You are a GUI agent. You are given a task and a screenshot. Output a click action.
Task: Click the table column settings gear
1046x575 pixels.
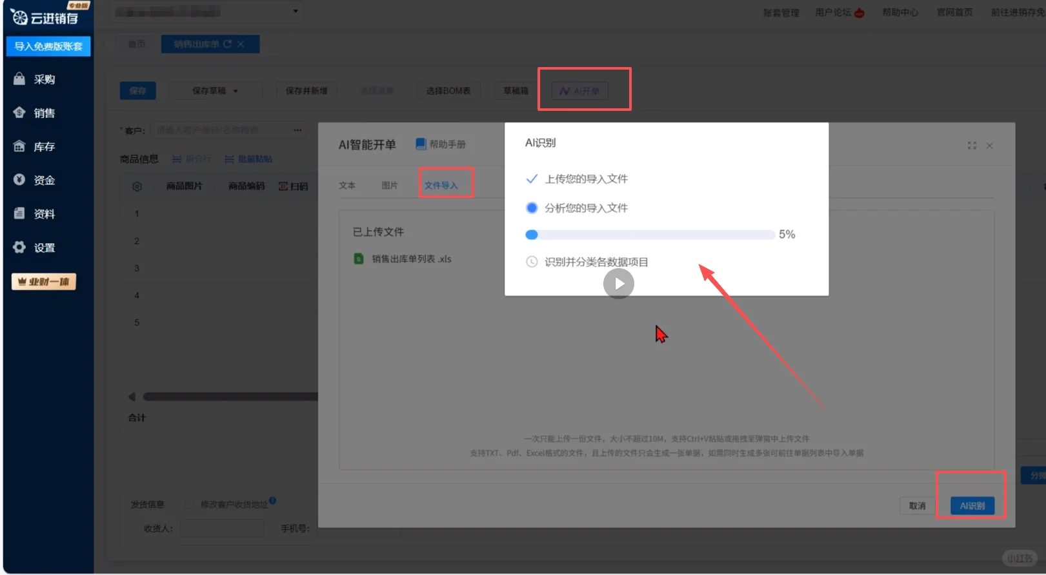click(x=137, y=186)
